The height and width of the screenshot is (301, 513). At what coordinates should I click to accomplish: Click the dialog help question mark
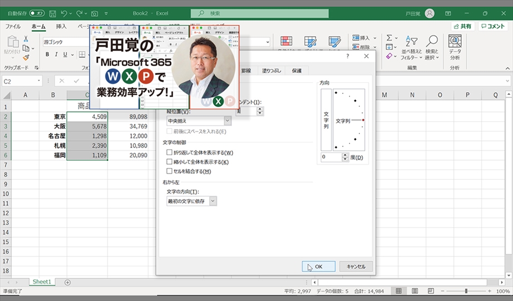(x=347, y=56)
